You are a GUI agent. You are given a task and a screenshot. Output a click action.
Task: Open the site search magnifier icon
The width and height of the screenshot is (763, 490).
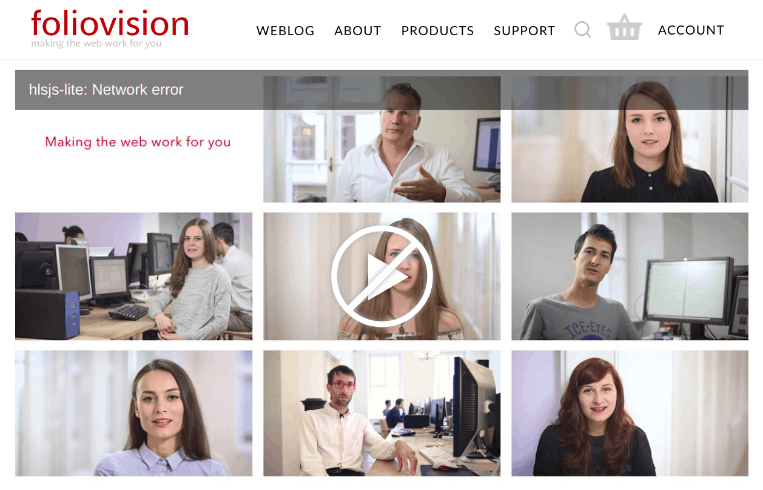(582, 30)
